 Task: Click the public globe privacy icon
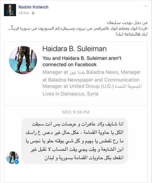(x=34, y=13)
